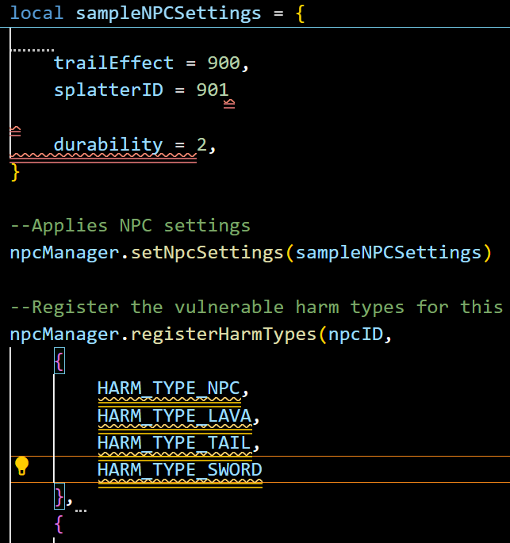Click the value 901
The height and width of the screenshot is (543, 510).
pyautogui.click(x=213, y=90)
